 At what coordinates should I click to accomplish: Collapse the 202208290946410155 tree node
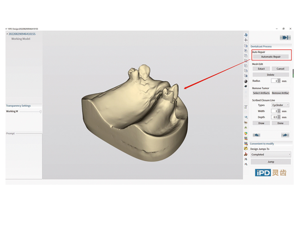[7, 34]
